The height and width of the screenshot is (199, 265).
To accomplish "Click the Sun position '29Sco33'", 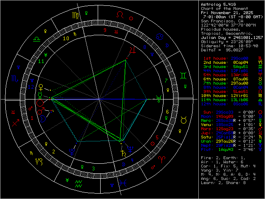I will [224, 112].
